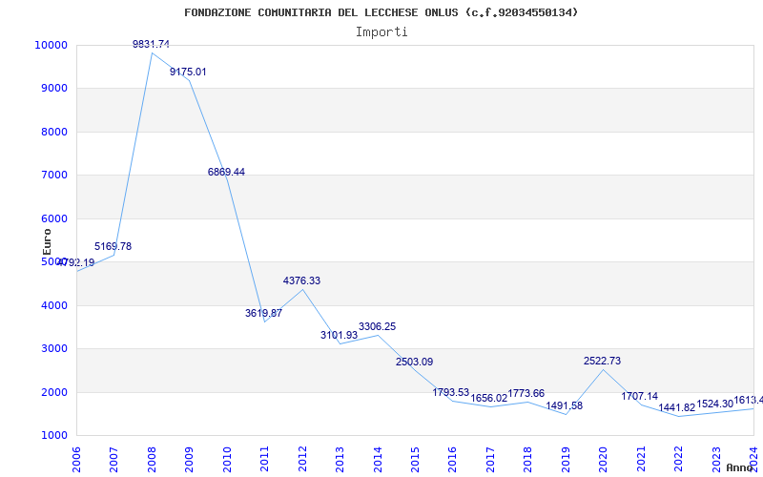Click the 2009 year label

point(189,459)
